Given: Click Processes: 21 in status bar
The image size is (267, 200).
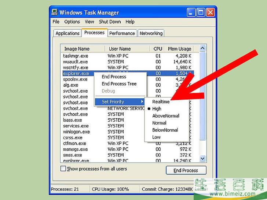Looking at the screenshot, I should (65, 189).
